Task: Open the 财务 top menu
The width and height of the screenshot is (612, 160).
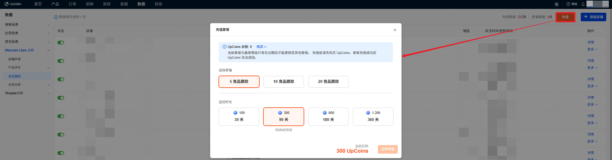Action: click(x=159, y=4)
